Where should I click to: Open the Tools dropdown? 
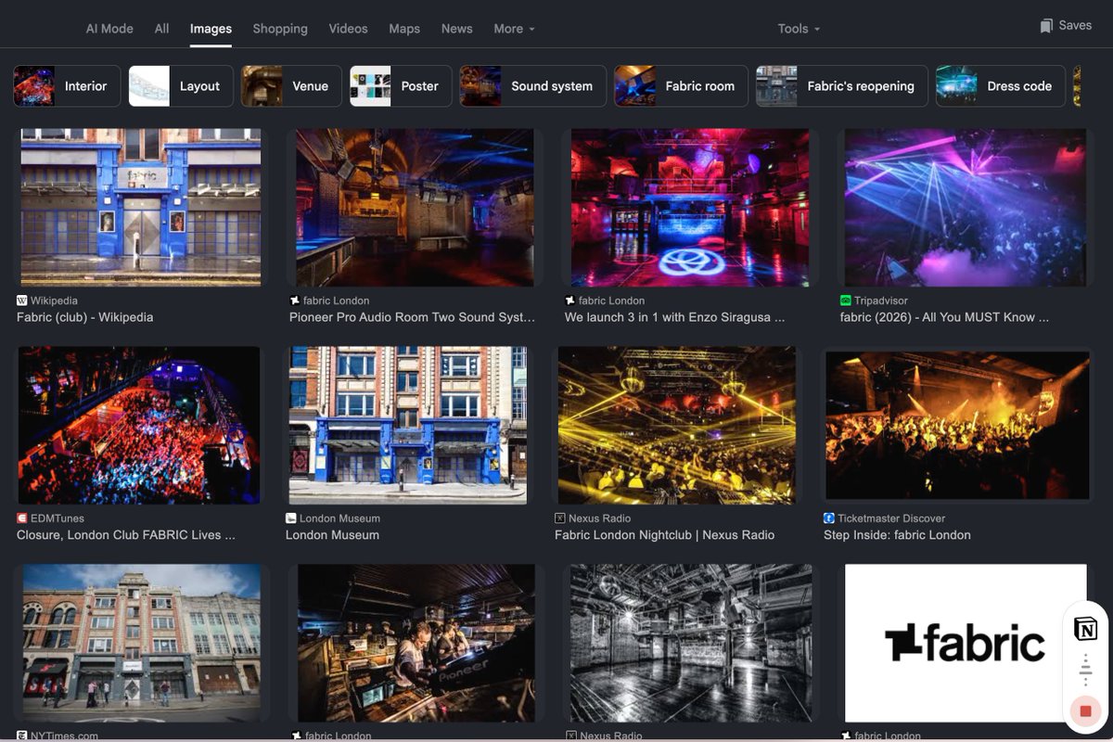click(x=799, y=29)
